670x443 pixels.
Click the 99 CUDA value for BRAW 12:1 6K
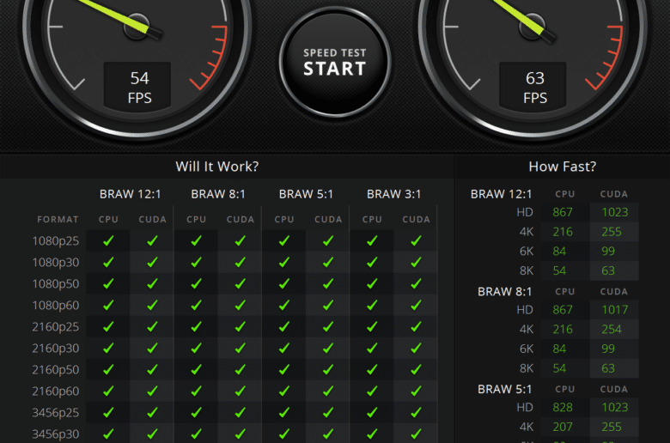pyautogui.click(x=608, y=252)
